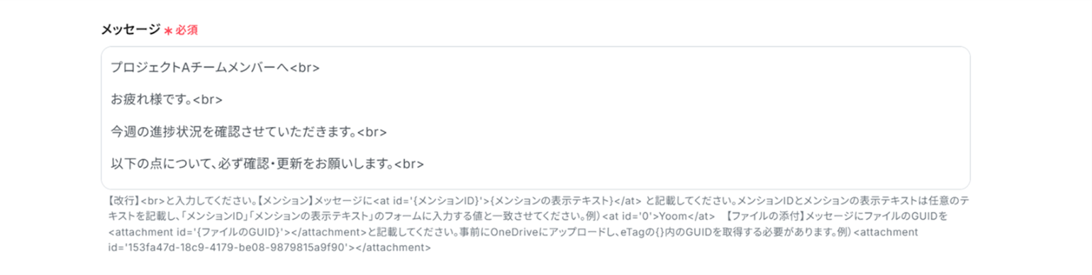Image resolution: width=1092 pixels, height=275 pixels.
Task: Click inside the メッセージ text area
Action: [535, 117]
